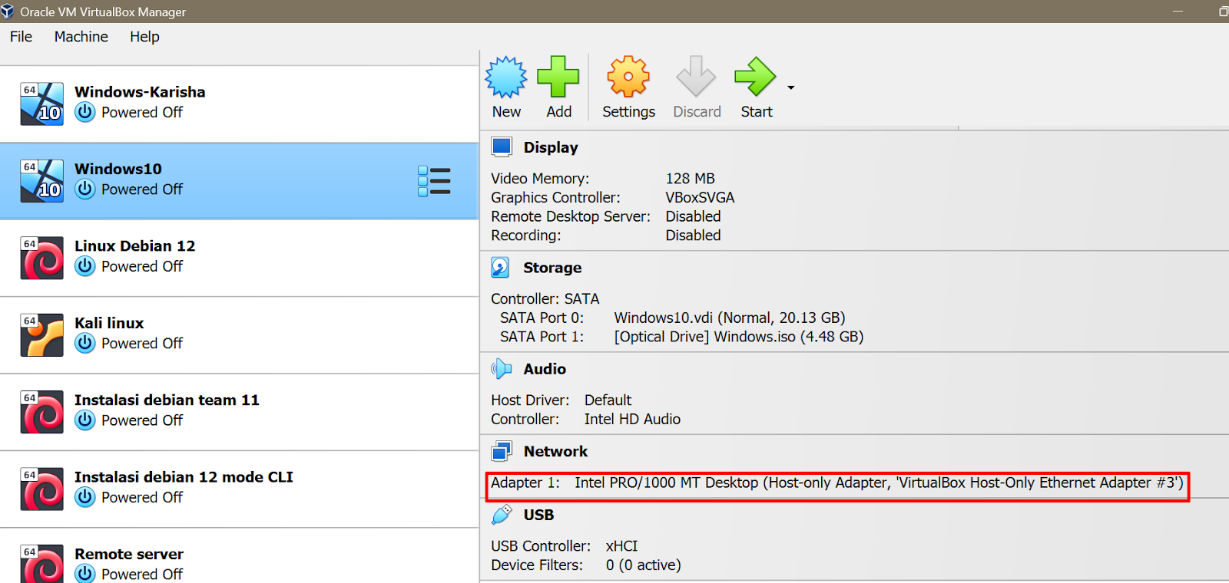
Task: Click power state icon under Instalasi debian team 11
Action: [85, 420]
